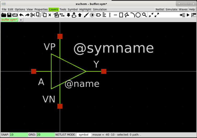
Task: Select the rectangle drawing tool
Action: coord(121,15)
